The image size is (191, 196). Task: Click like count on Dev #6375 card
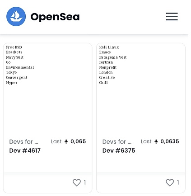pyautogui.click(x=178, y=182)
